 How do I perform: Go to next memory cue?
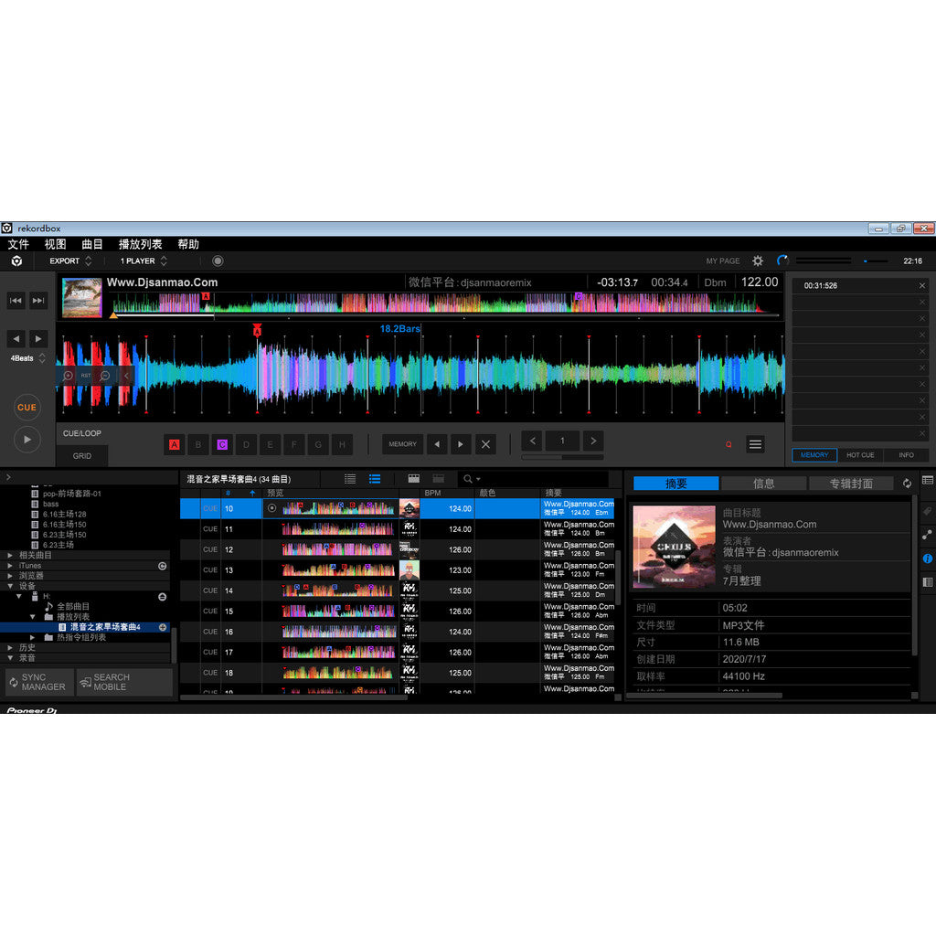point(461,444)
